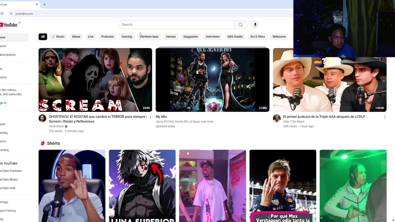Open the Short with man in white shirt
Viewport: 395px width, 222px height.
point(213,186)
